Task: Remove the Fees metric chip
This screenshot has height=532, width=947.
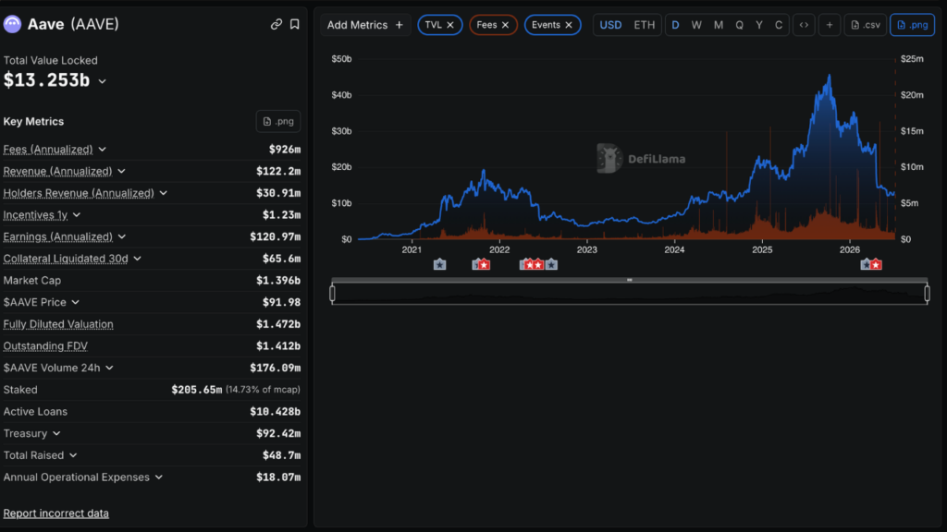Action: [x=506, y=25]
